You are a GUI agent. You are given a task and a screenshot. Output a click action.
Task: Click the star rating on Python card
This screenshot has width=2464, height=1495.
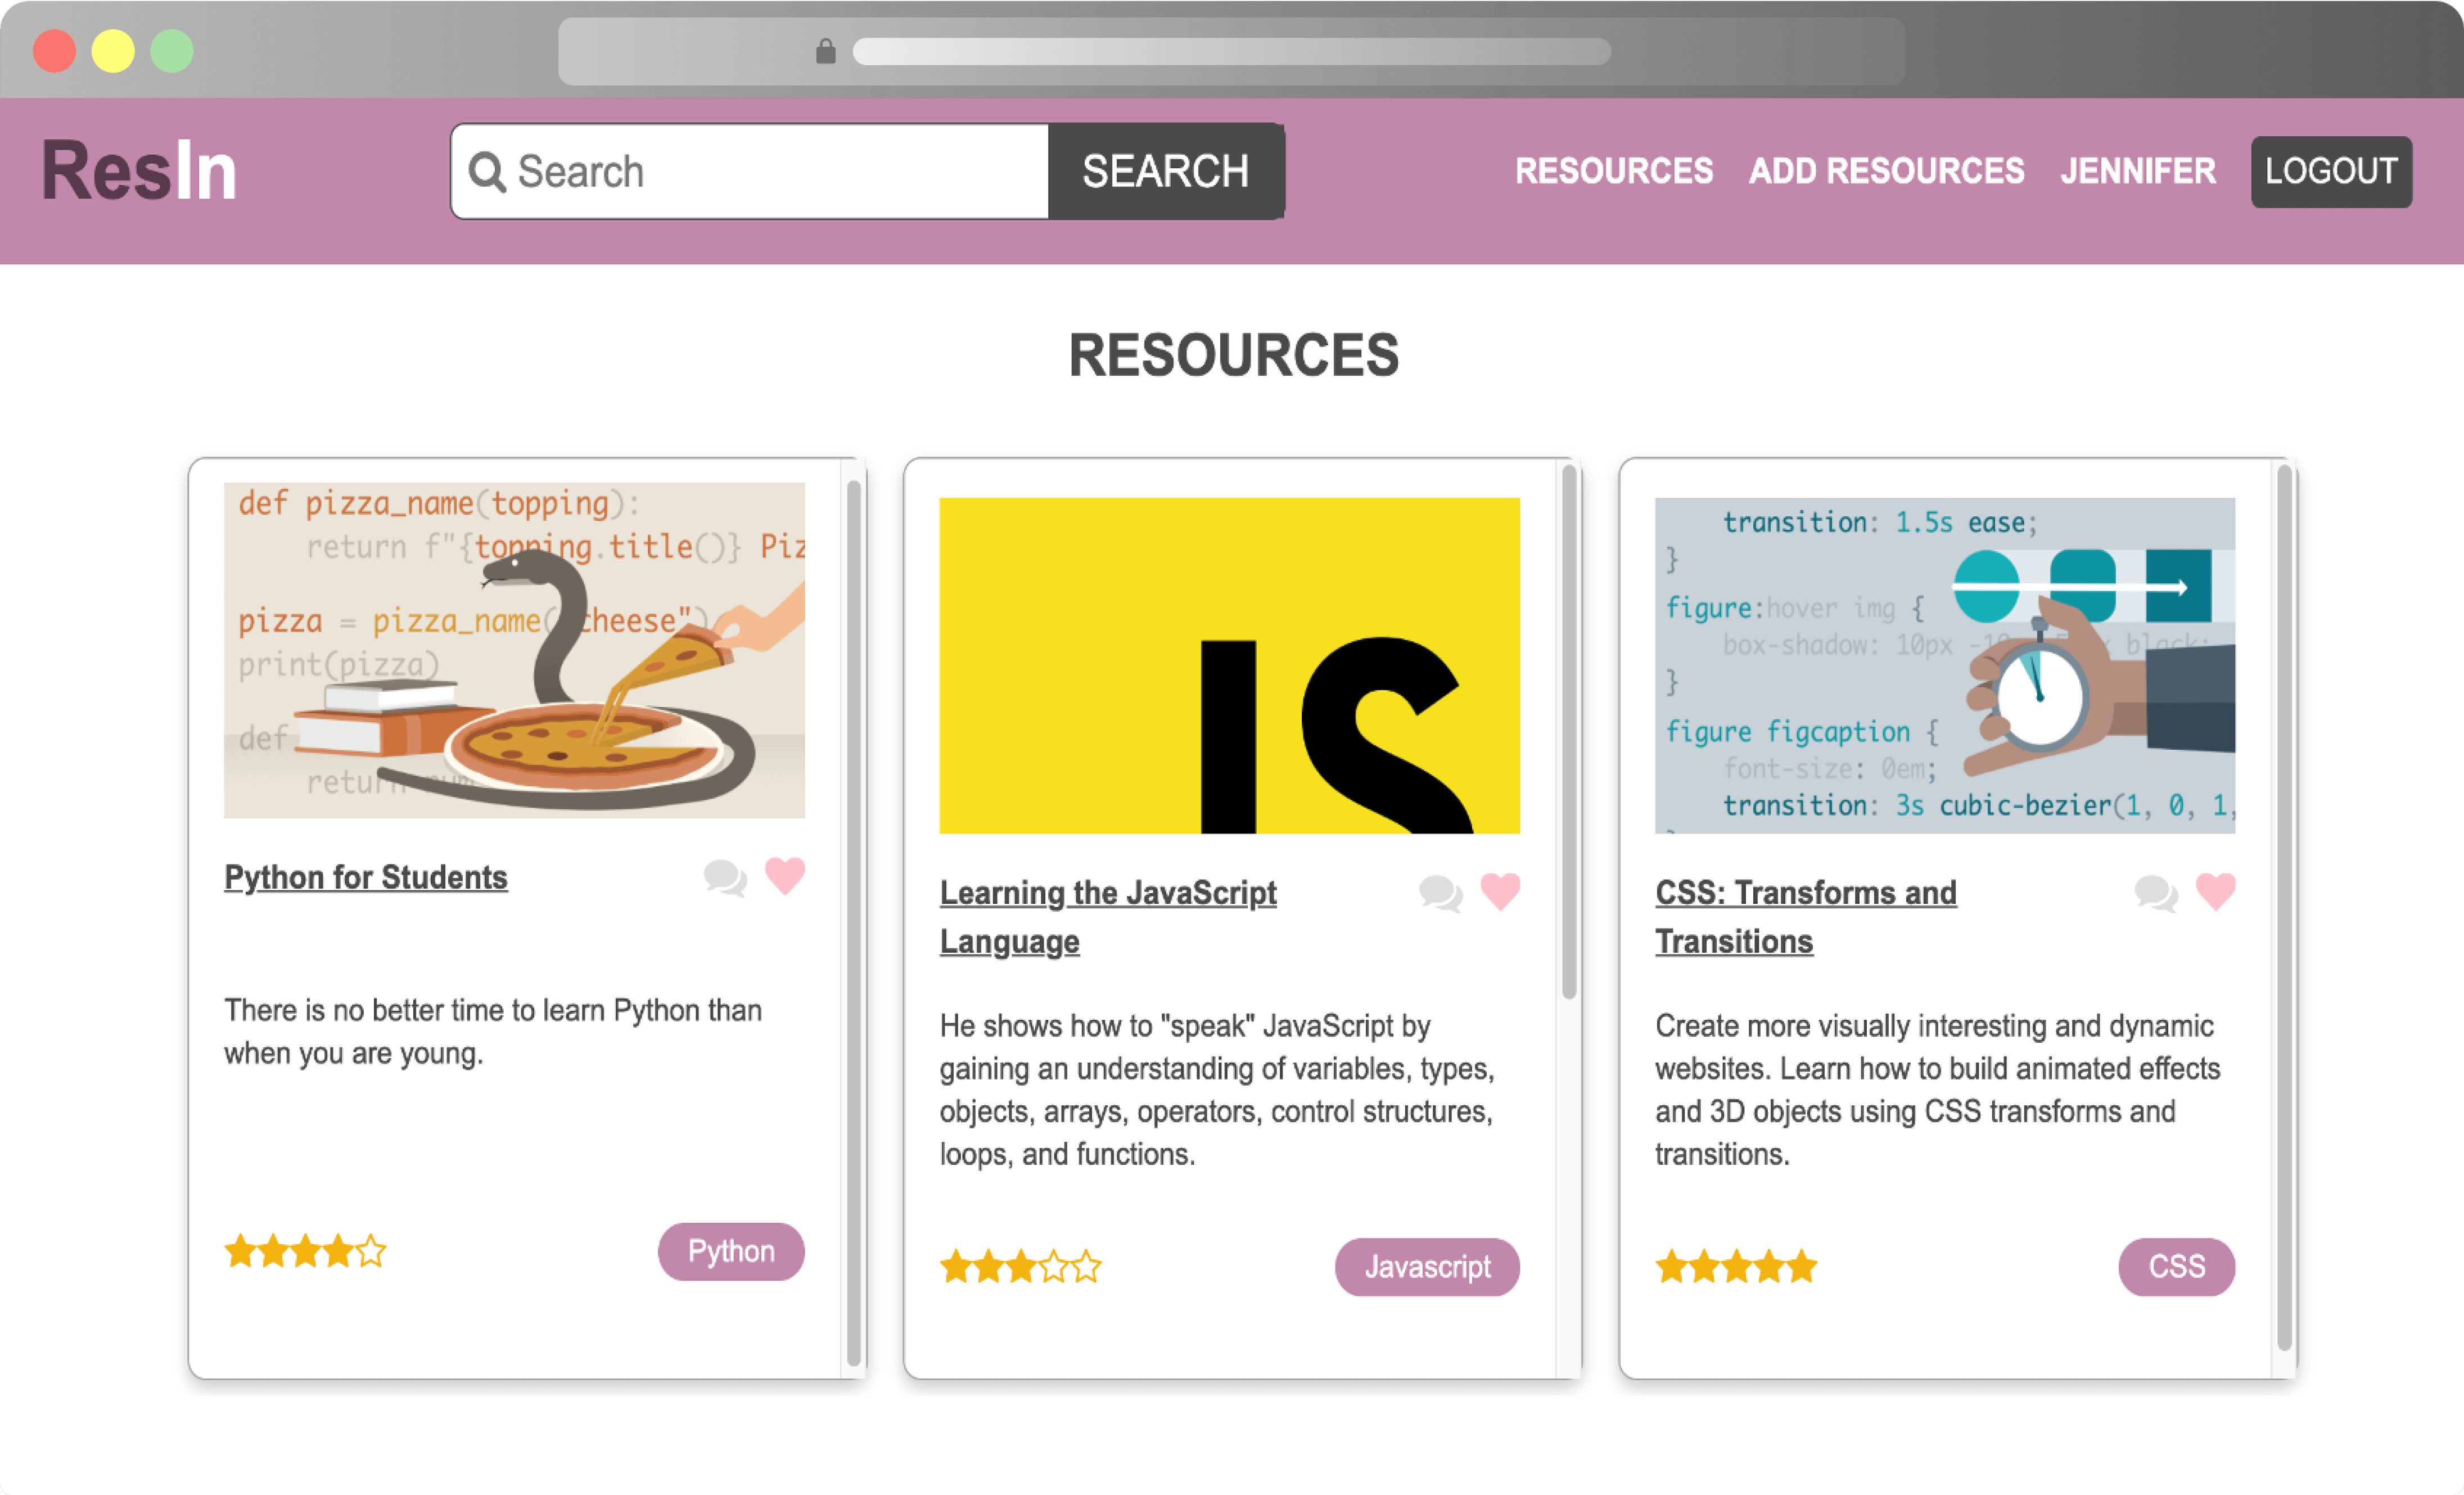click(x=305, y=1251)
